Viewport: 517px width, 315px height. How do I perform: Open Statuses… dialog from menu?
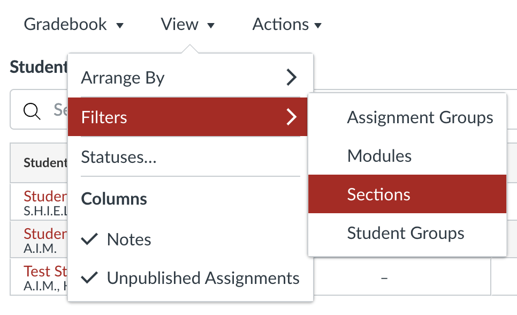[x=119, y=157]
